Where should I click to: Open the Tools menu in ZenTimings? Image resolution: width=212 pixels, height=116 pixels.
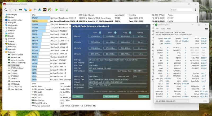pos(163,29)
